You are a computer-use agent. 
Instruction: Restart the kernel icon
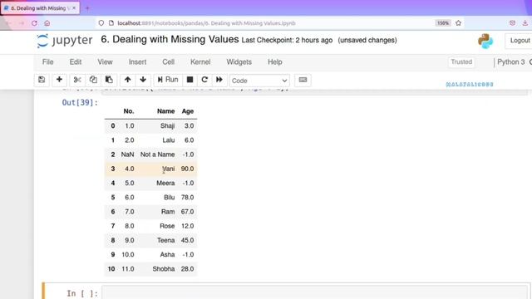[204, 80]
